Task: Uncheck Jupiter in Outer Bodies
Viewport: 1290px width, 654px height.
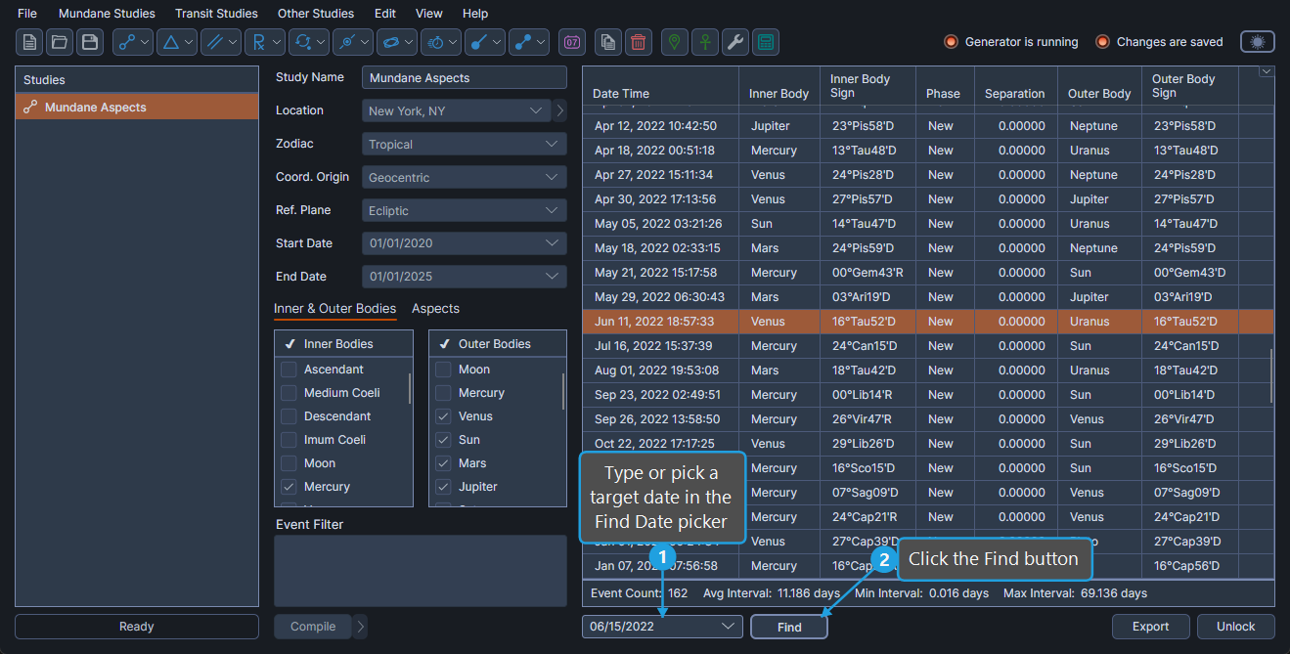Action: (x=443, y=487)
